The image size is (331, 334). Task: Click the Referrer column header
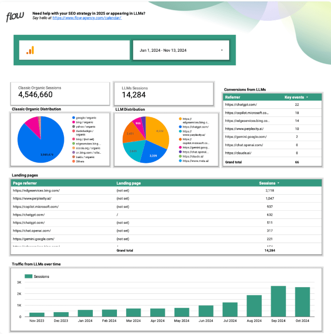[232, 97]
